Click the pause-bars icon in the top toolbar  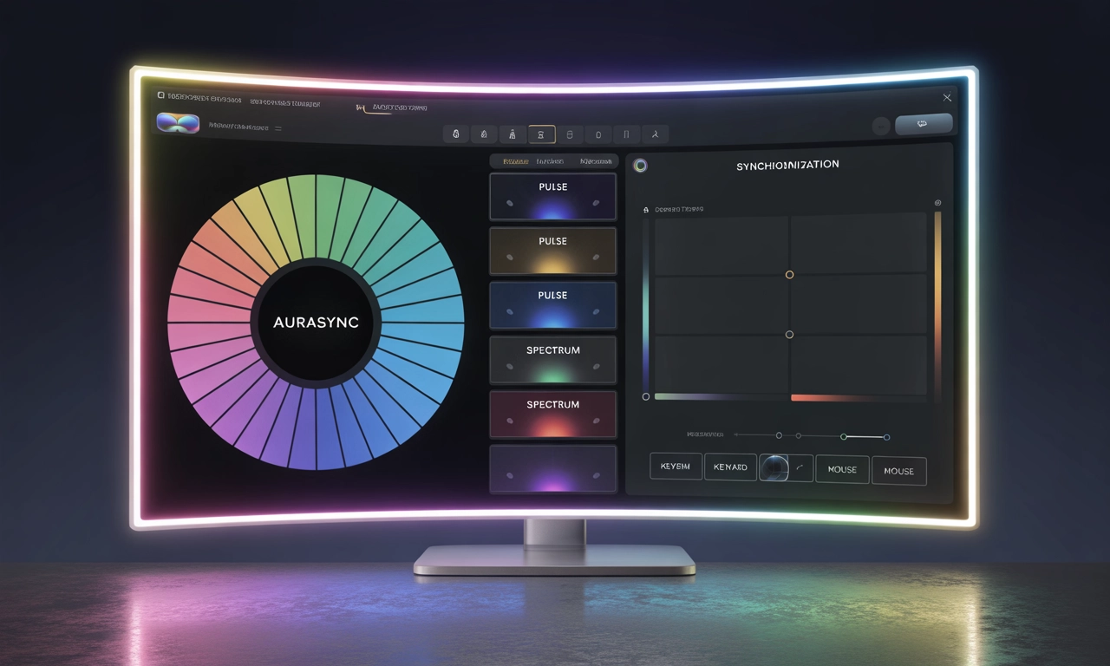[627, 134]
